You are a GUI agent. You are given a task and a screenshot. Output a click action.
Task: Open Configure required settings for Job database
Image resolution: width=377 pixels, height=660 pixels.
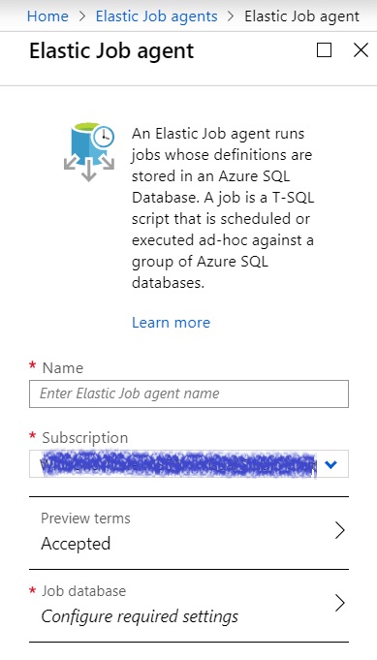[x=140, y=616]
